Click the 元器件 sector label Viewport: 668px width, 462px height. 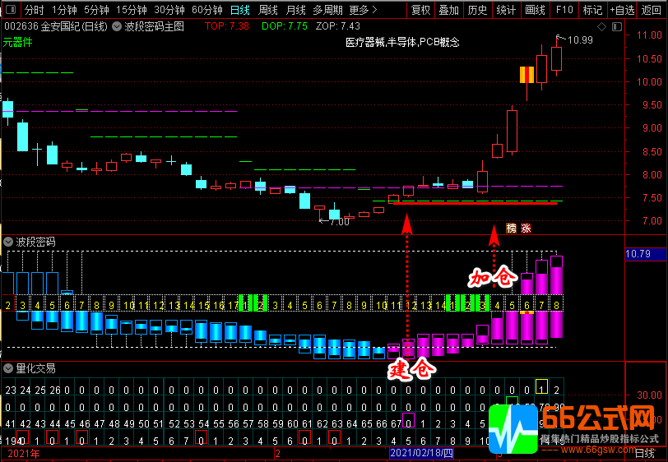18,41
